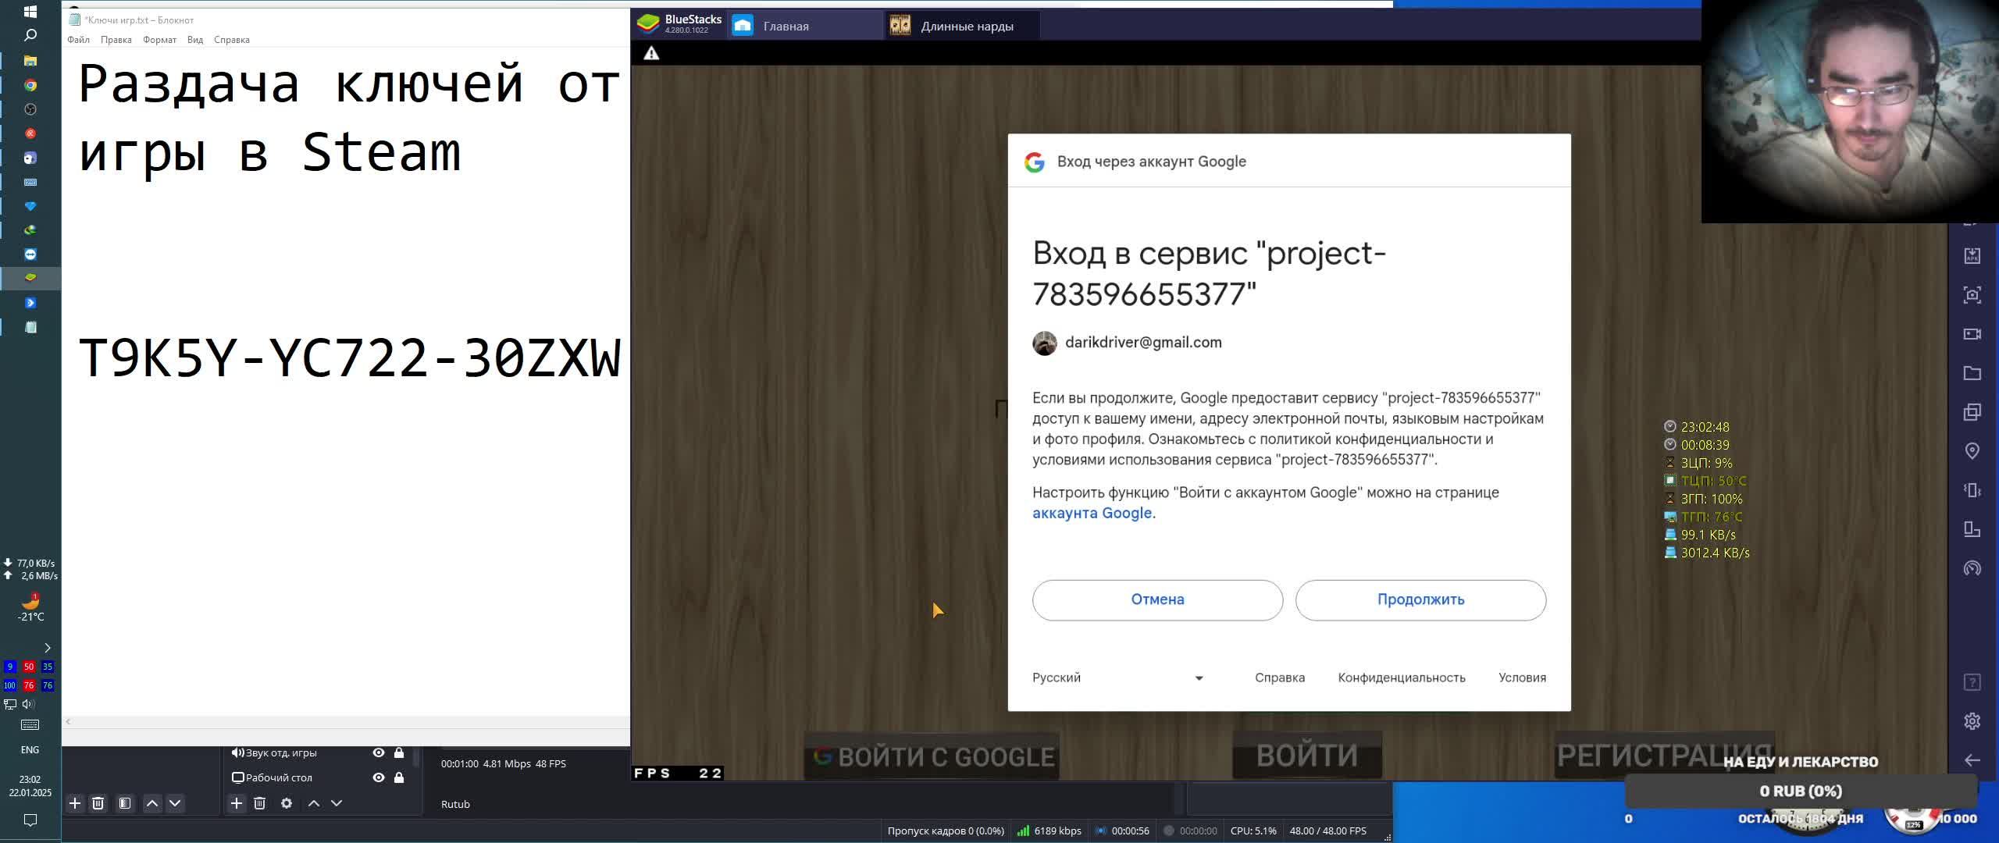Open аккаунта Google link
The image size is (1999, 843).
pyautogui.click(x=1092, y=513)
